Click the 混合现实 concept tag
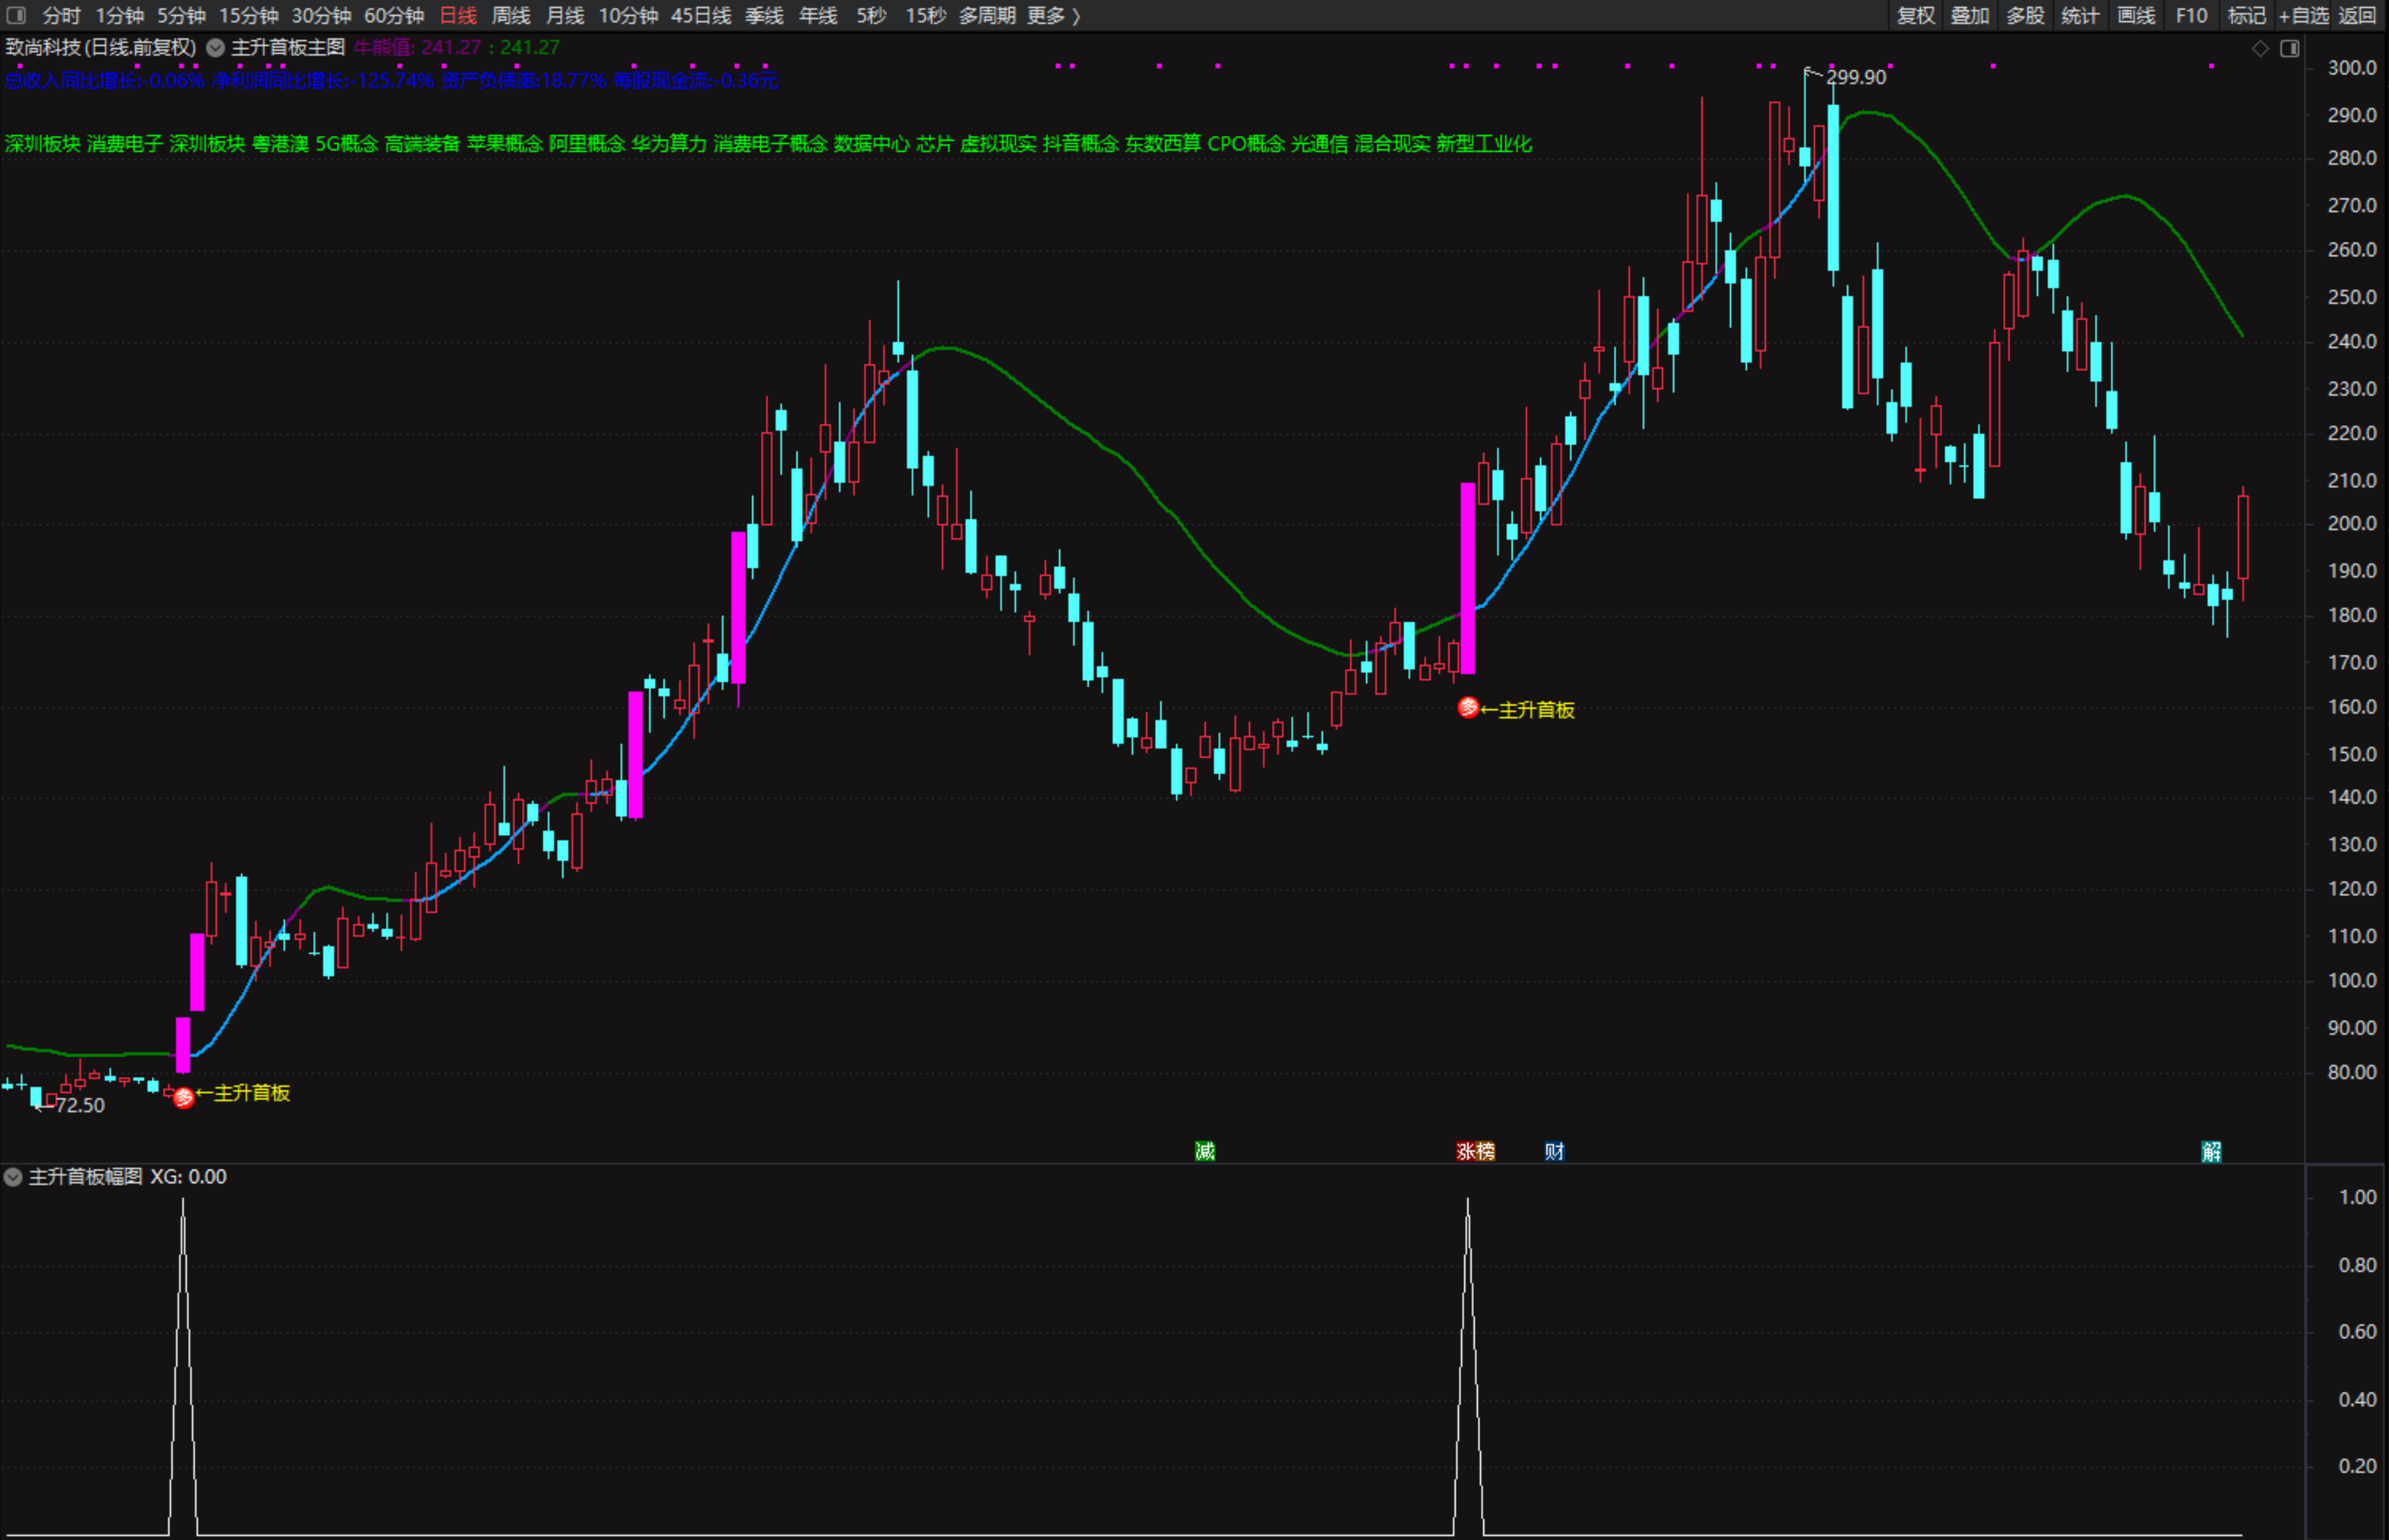 coord(1392,143)
